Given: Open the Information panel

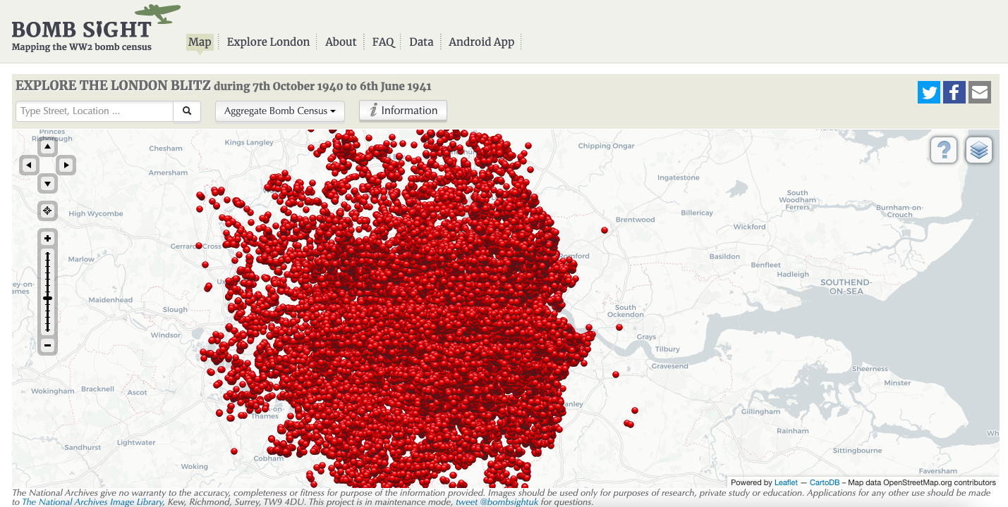Looking at the screenshot, I should [x=403, y=111].
